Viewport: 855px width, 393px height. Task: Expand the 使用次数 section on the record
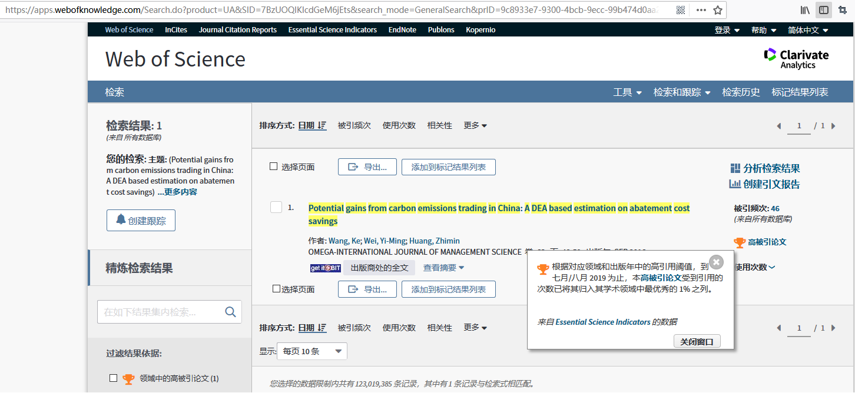tap(755, 267)
